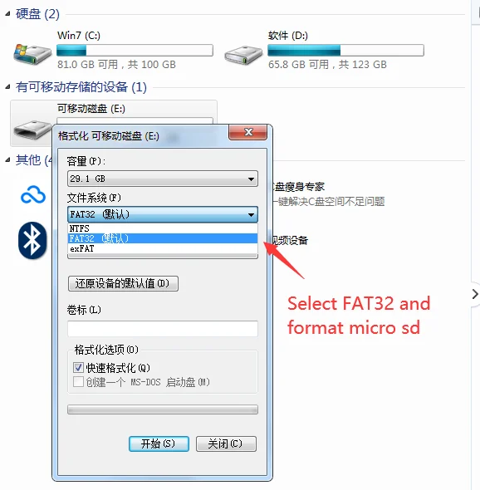Toggle the 快速格式化 quick format checkbox
The width and height of the screenshot is (480, 490).
point(78,367)
